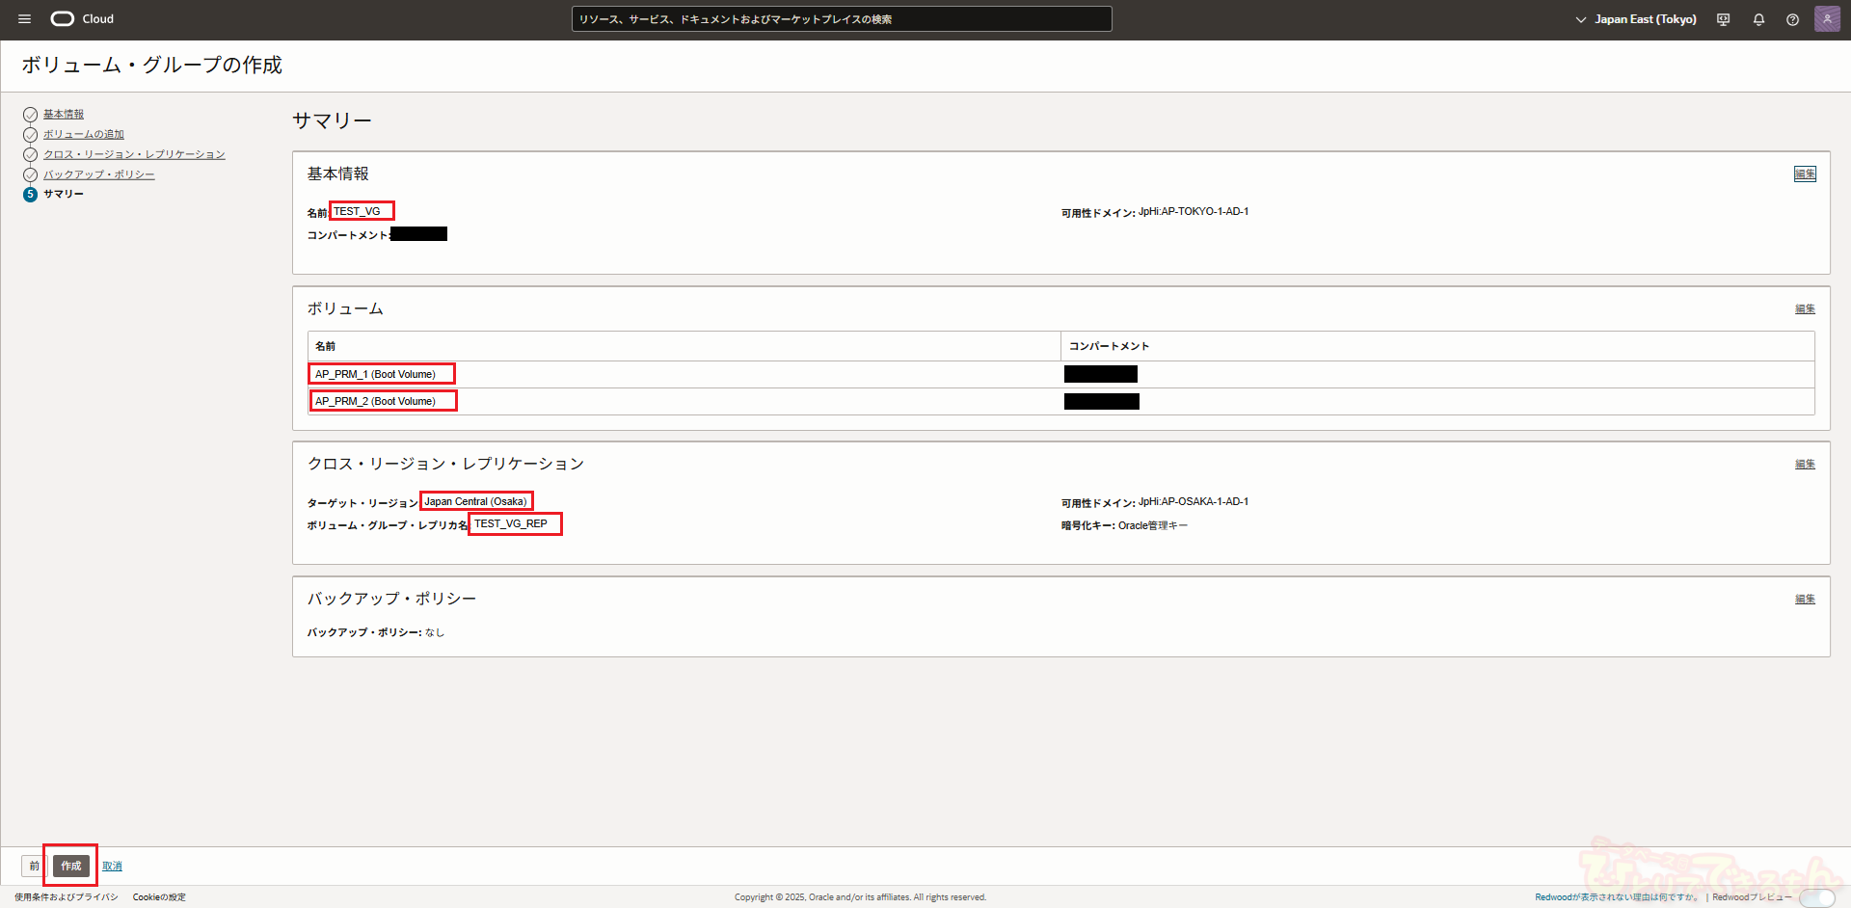Click the 取消 cancel link
Viewport: 1851px width, 908px height.
click(112, 867)
